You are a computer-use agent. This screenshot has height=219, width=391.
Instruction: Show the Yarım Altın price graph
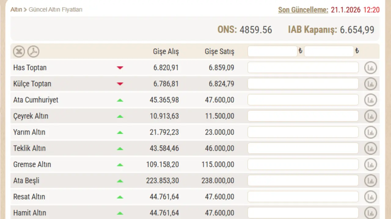[x=371, y=133]
